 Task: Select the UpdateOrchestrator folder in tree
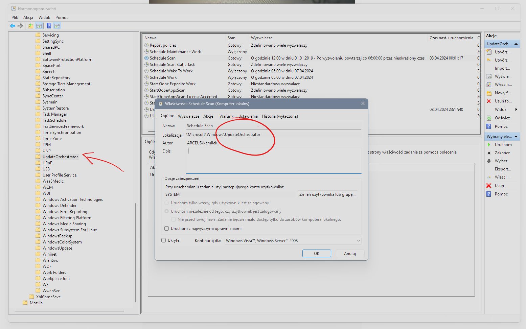coord(60,157)
